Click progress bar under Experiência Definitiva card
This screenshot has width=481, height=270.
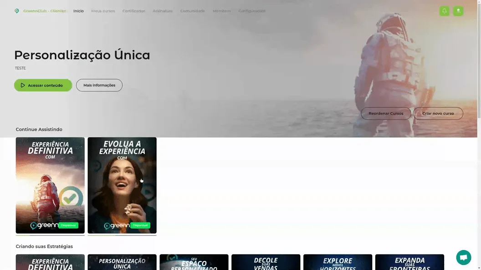tap(50, 235)
